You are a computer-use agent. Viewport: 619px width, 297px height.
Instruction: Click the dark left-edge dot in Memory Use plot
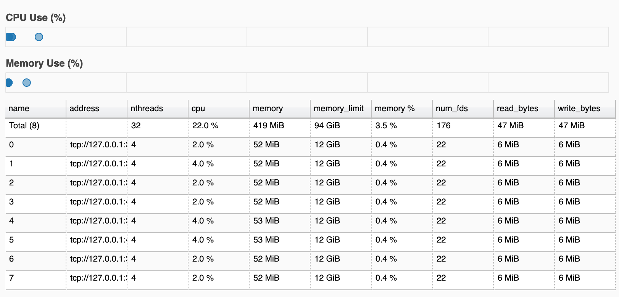tap(9, 83)
